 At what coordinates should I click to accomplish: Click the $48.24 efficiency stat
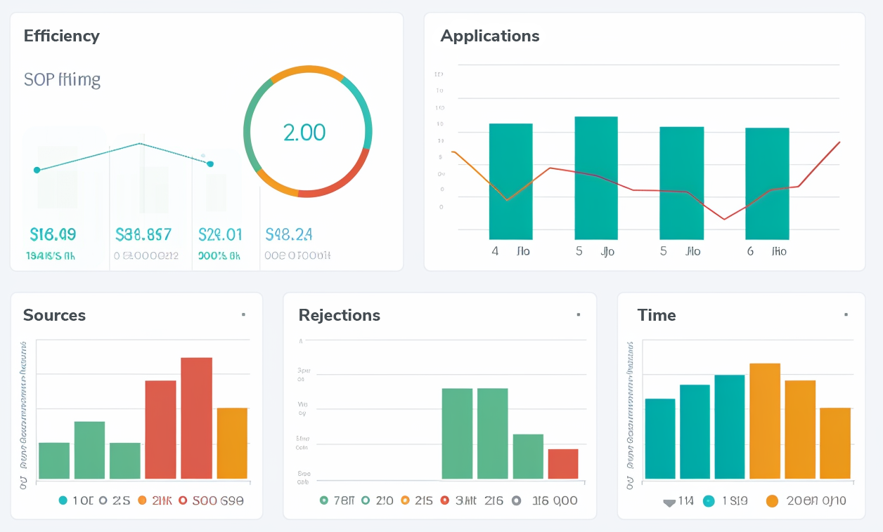tap(289, 234)
